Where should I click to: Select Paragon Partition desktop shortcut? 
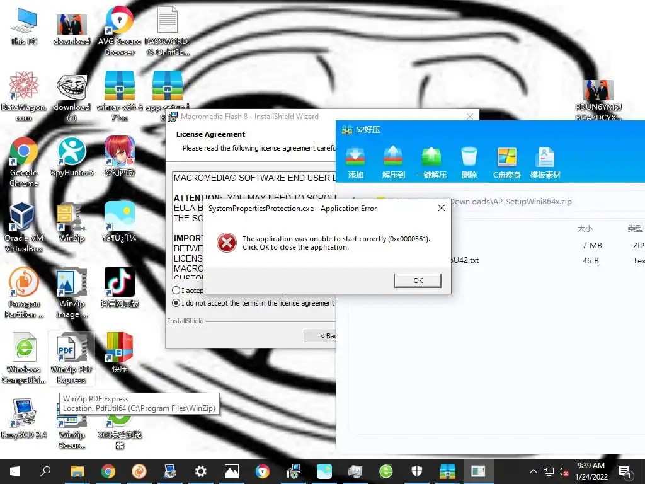pyautogui.click(x=24, y=292)
